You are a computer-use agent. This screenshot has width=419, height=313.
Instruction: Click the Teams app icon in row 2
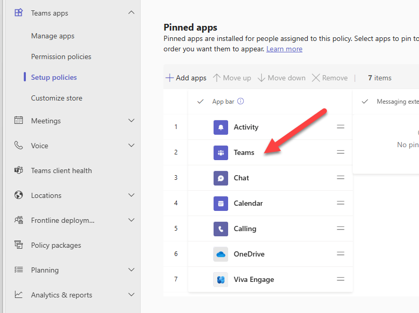coord(220,152)
